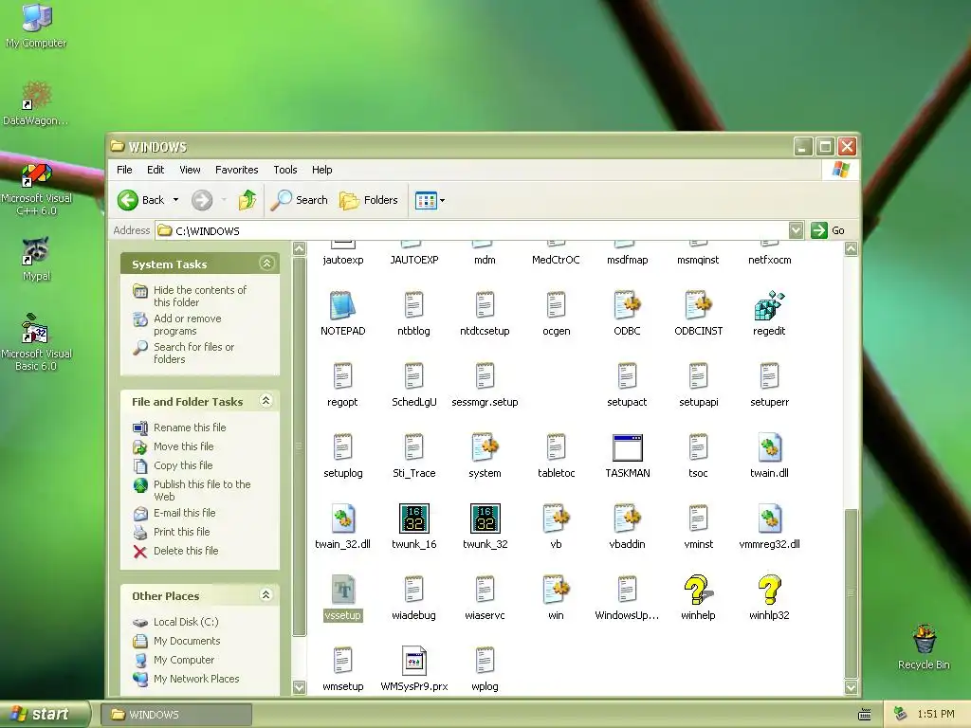Go up one folder level
Viewport: 971px width, 728px height.
point(247,200)
